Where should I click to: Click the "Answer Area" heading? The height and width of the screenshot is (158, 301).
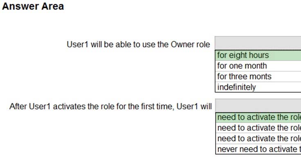[33, 6]
